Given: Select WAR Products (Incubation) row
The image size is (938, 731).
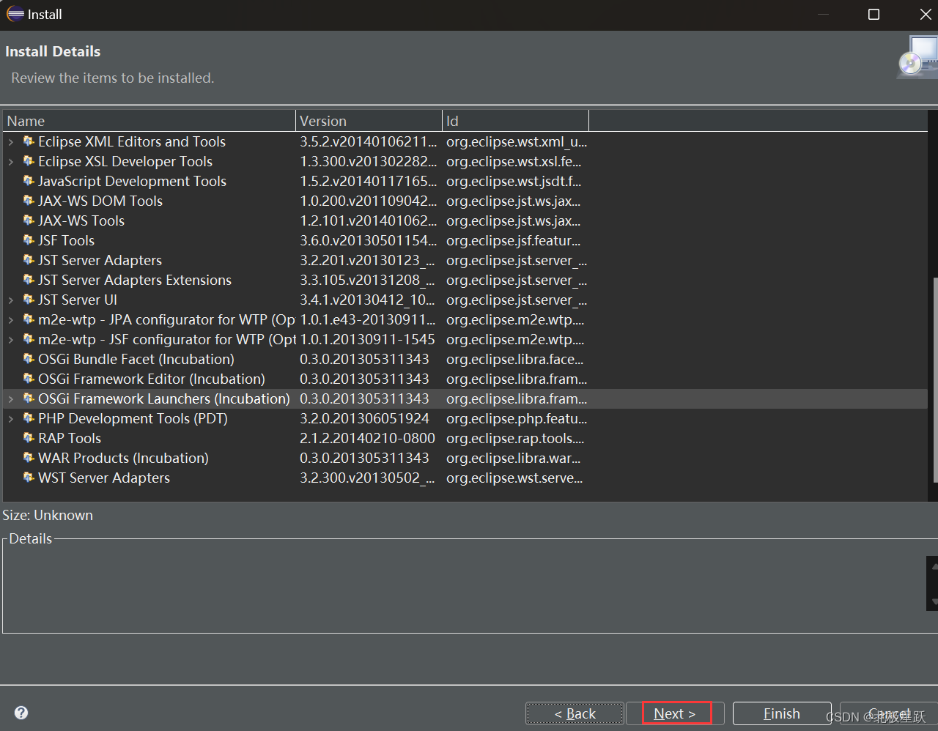Looking at the screenshot, I should (465, 458).
